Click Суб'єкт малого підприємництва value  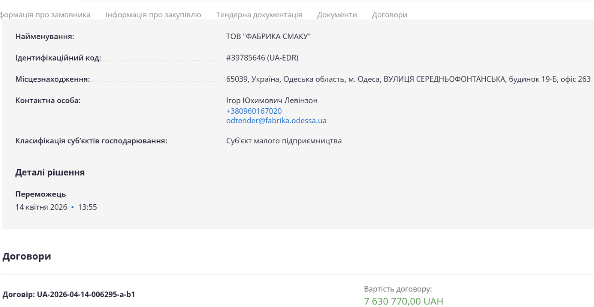coord(284,141)
